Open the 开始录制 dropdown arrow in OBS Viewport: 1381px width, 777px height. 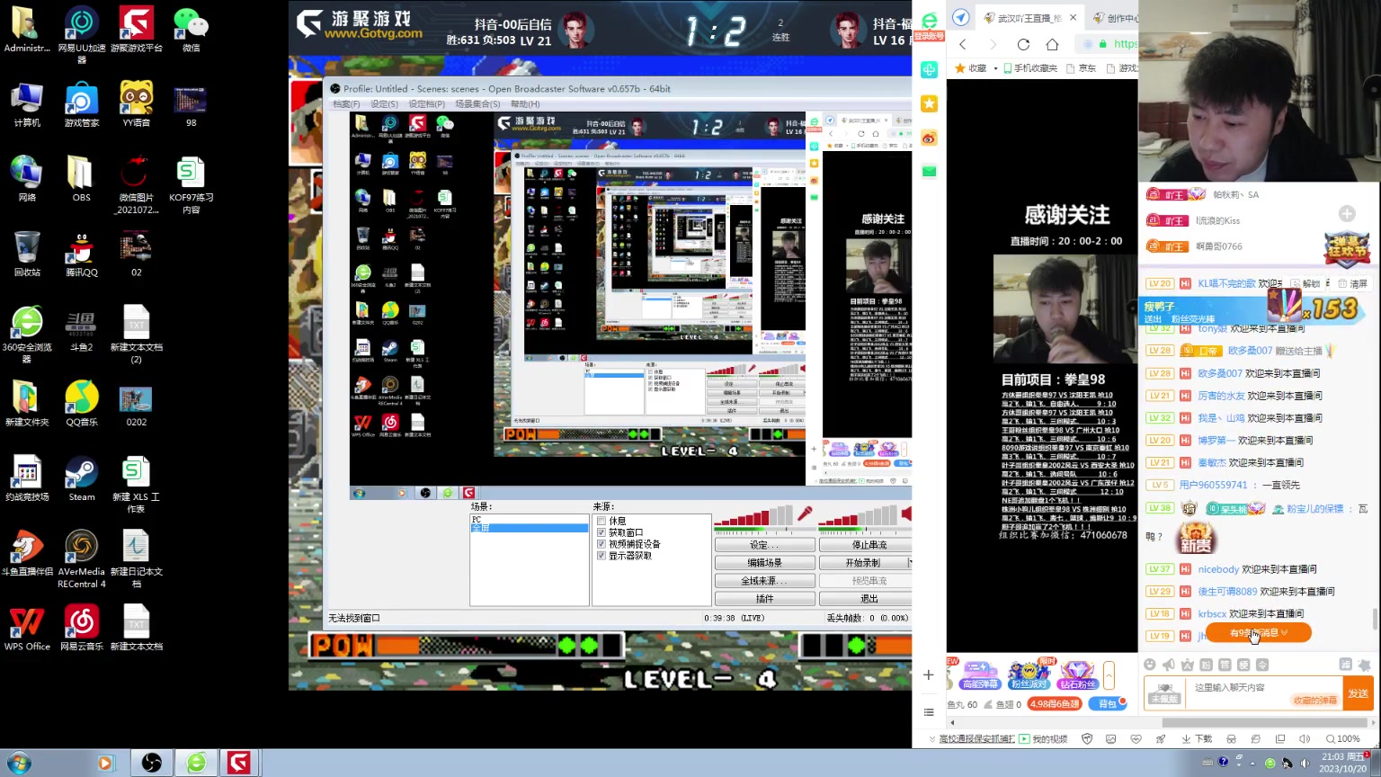pos(909,563)
